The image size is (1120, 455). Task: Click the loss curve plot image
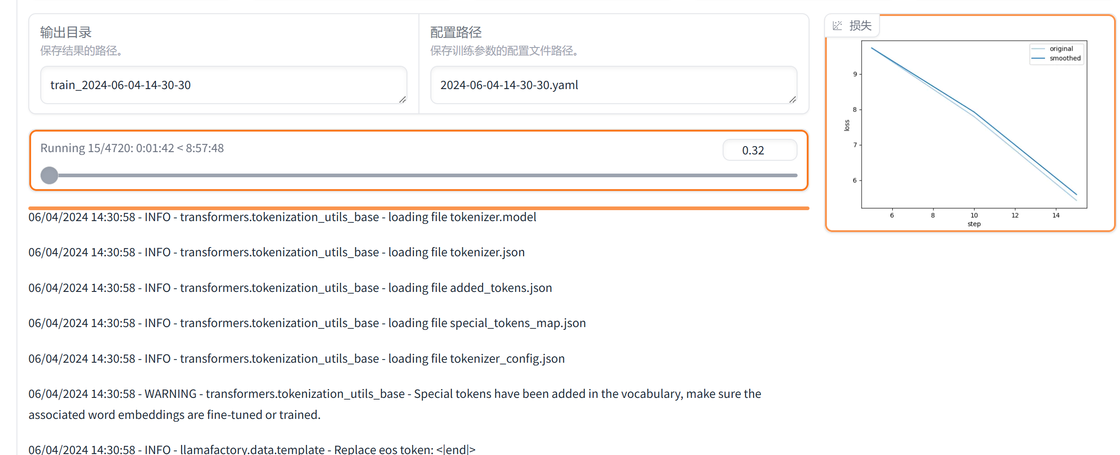[973, 132]
